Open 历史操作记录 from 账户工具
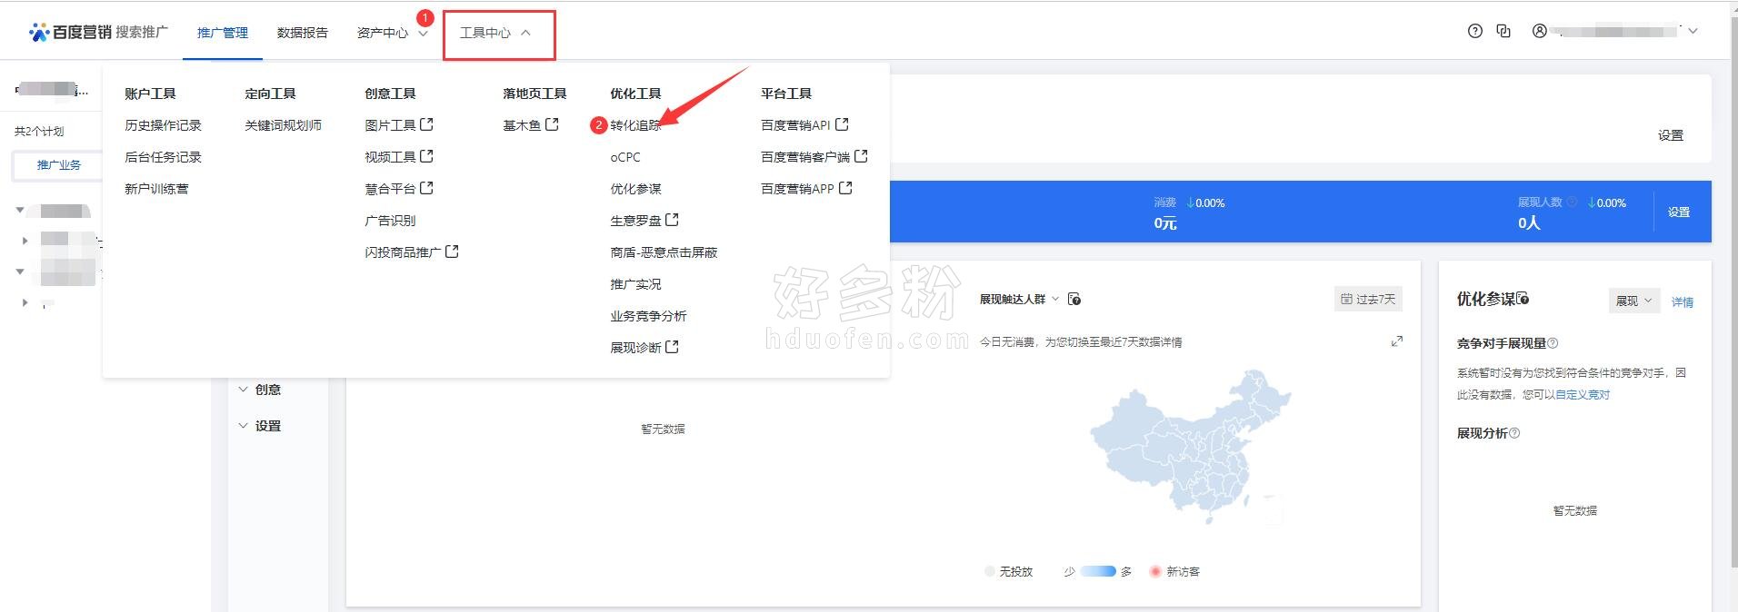1738x612 pixels. pos(163,125)
